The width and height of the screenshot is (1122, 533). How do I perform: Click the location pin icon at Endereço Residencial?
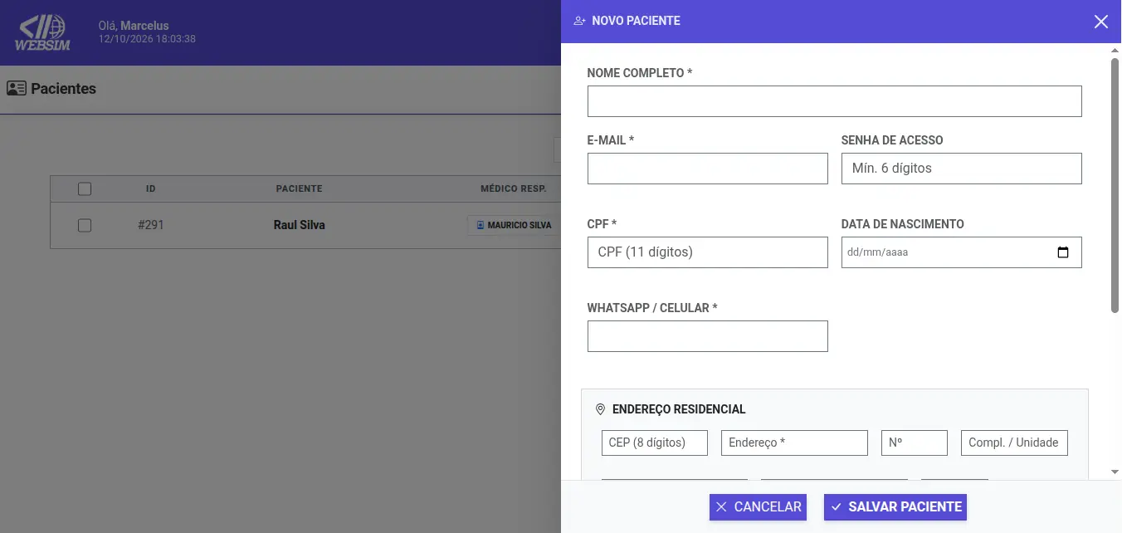pos(601,409)
